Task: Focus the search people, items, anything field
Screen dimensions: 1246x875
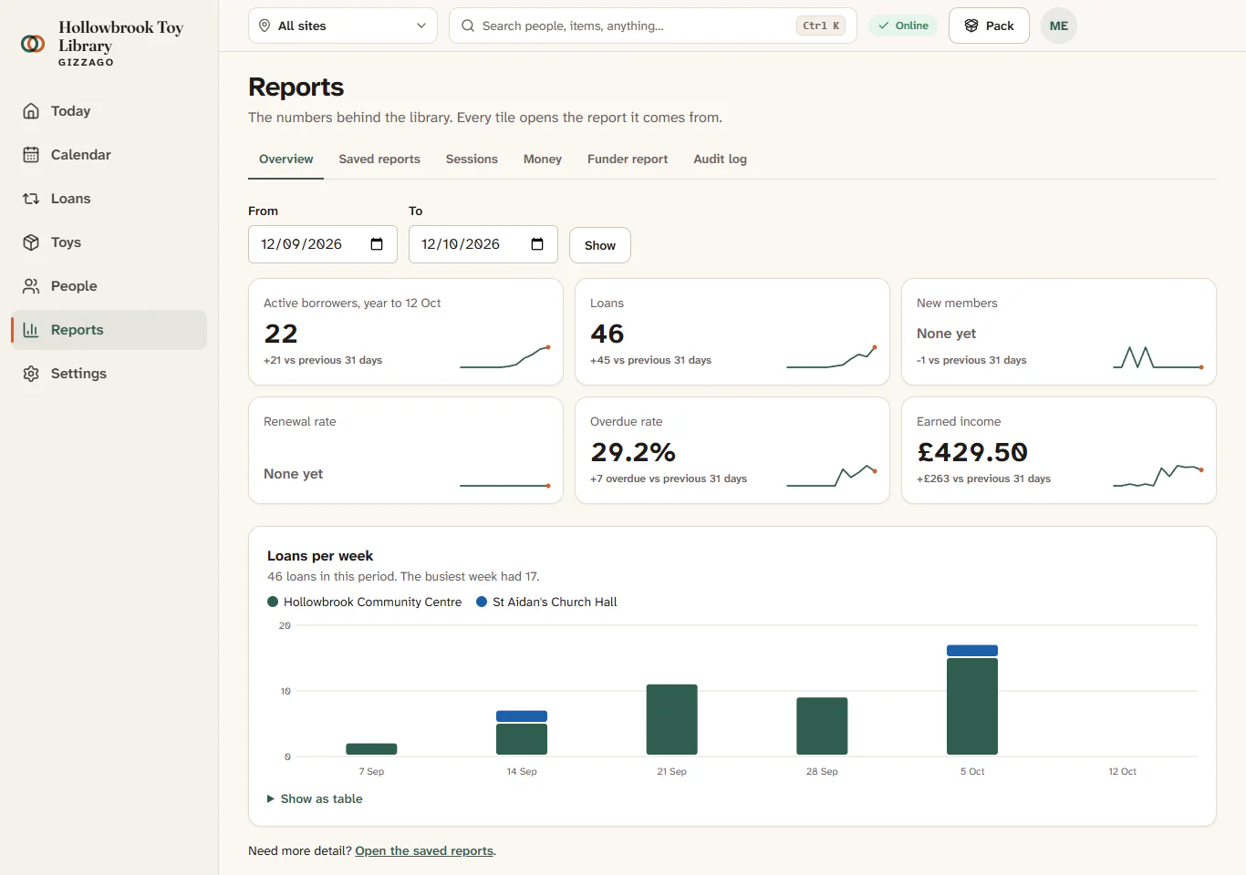Action: tap(653, 26)
